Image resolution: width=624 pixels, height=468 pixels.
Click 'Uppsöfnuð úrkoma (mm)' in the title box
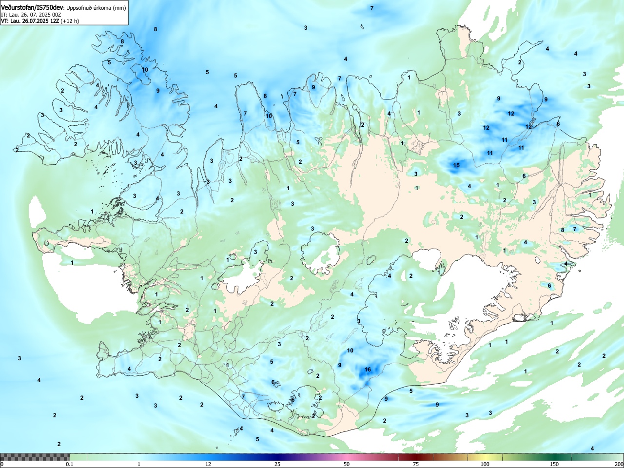click(96, 8)
